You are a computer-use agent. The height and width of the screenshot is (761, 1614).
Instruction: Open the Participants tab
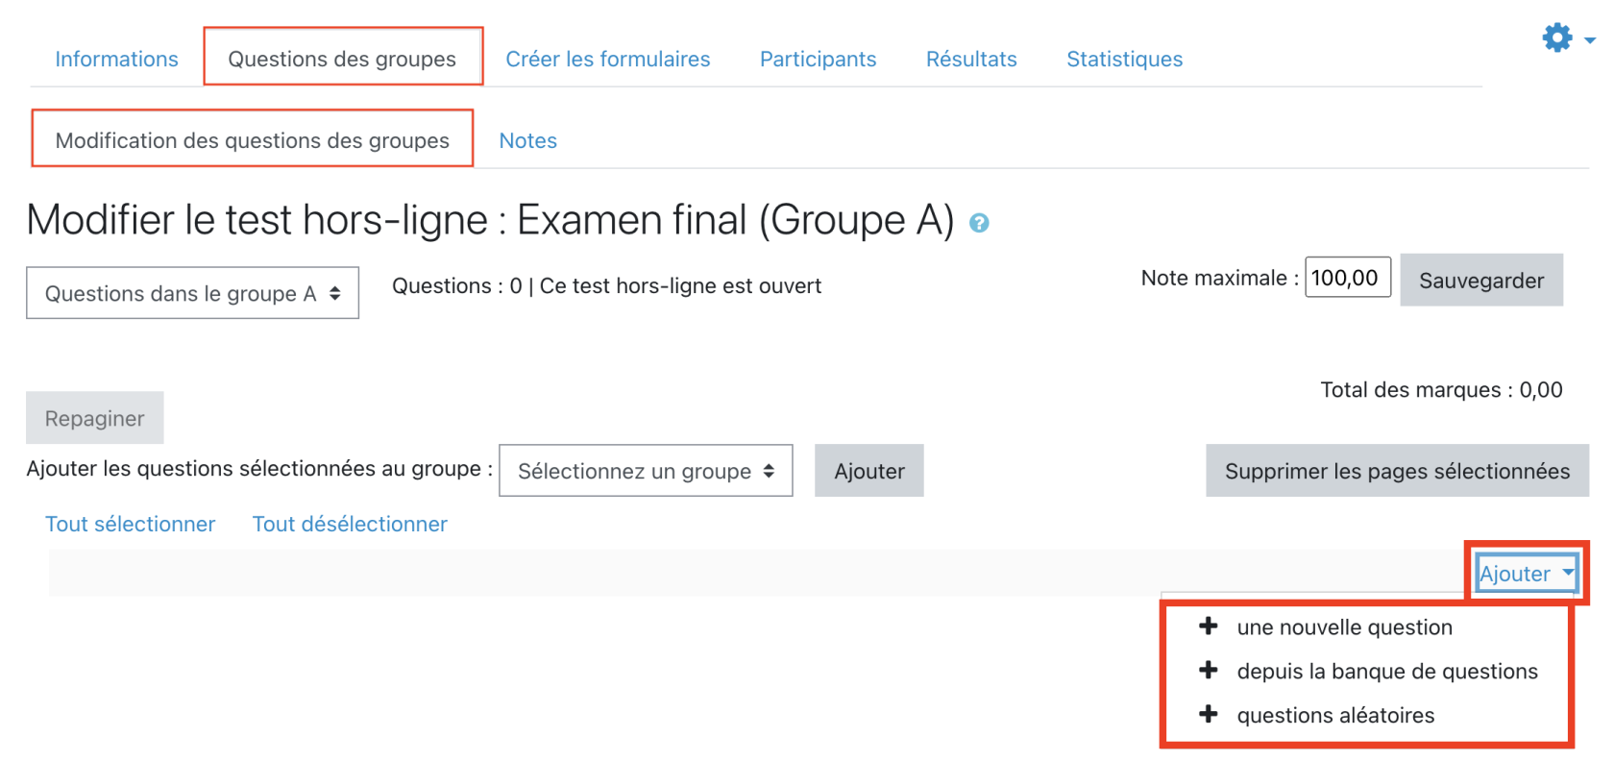tap(818, 59)
